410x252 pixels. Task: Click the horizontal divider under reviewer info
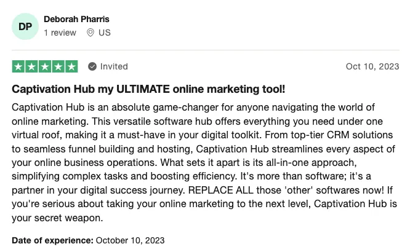click(206, 50)
